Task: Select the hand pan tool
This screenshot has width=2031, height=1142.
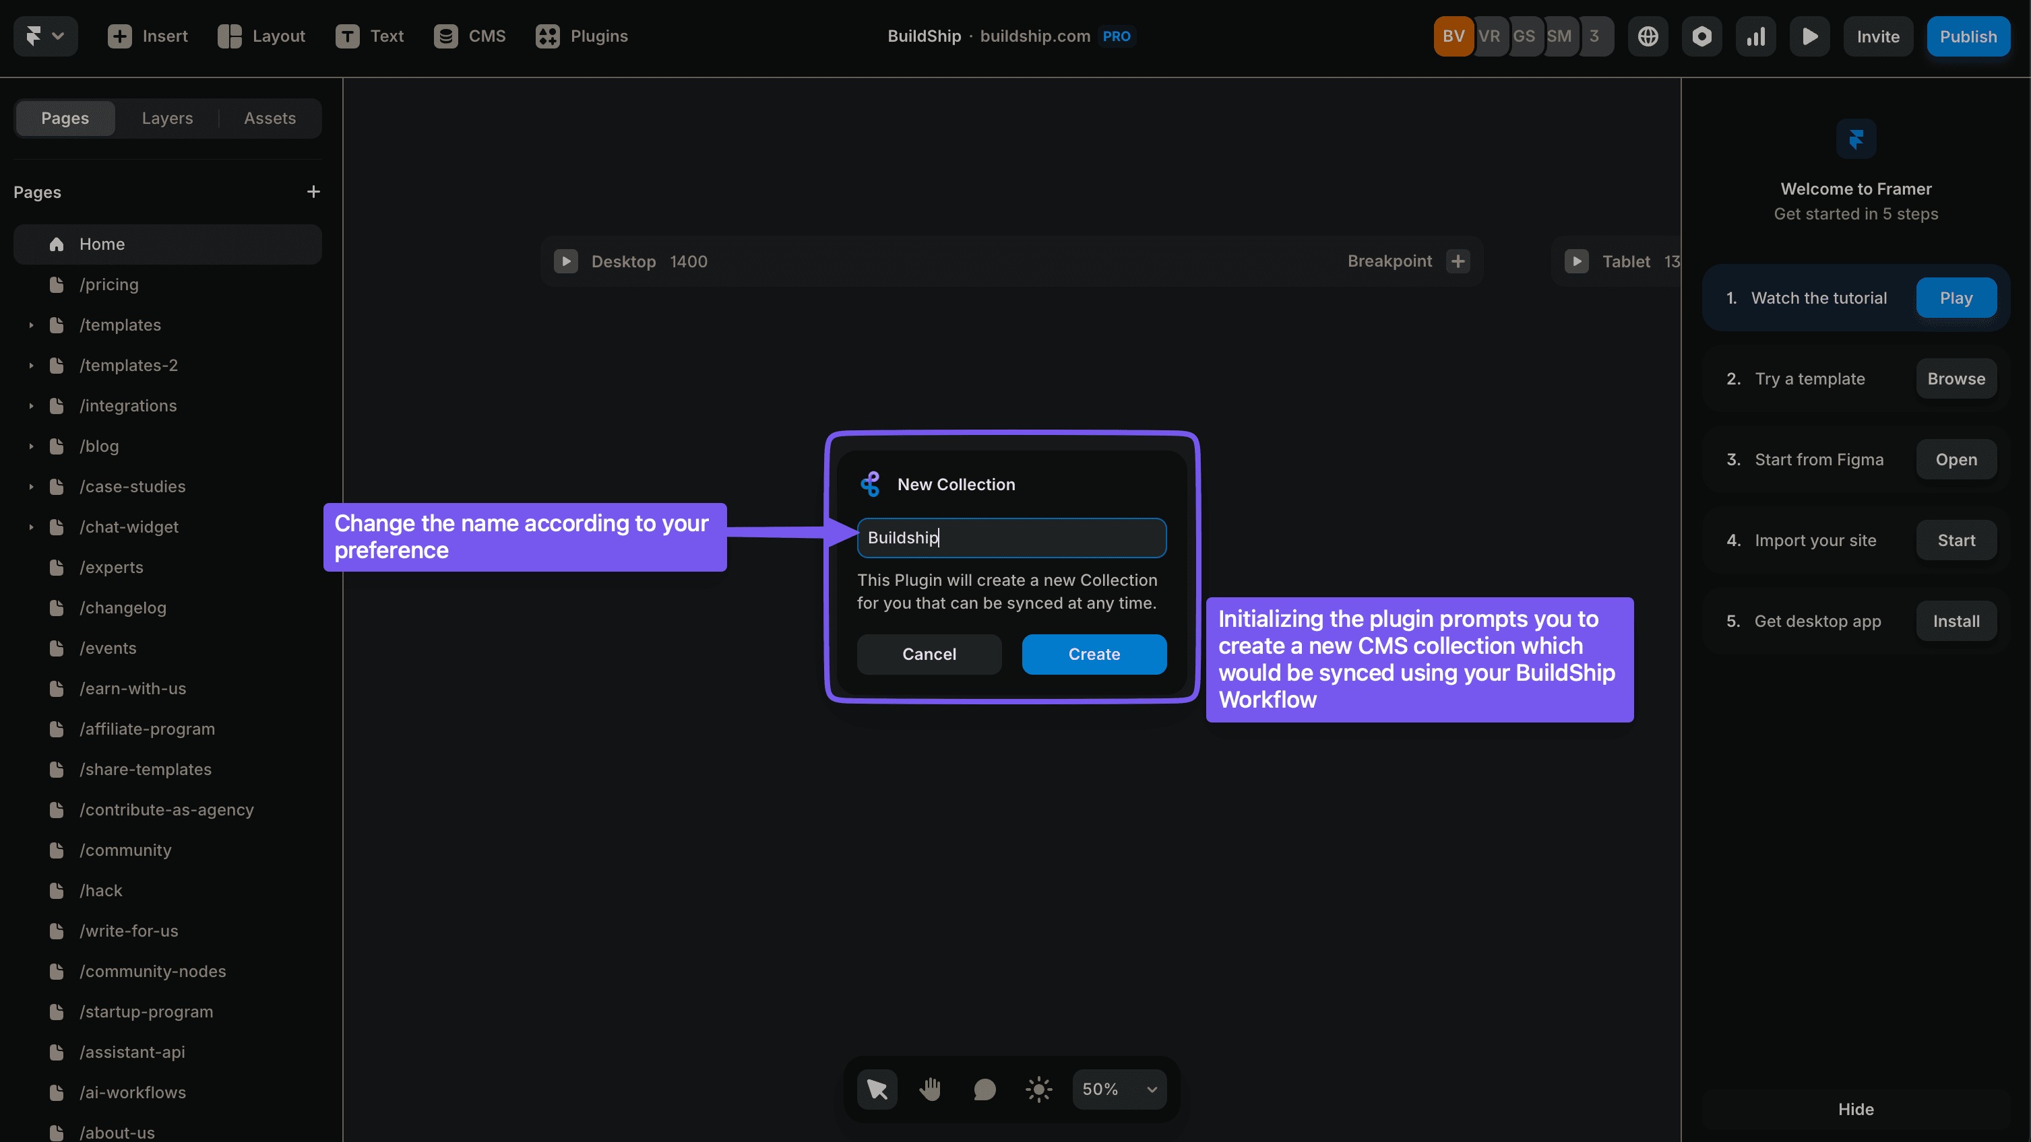Action: (931, 1089)
